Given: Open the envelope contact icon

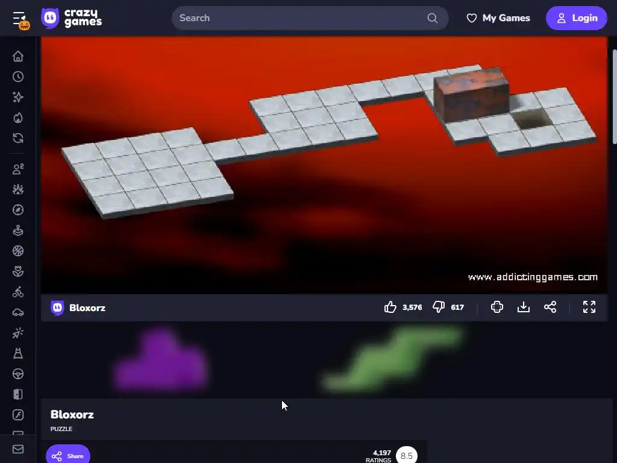Looking at the screenshot, I should tap(18, 449).
